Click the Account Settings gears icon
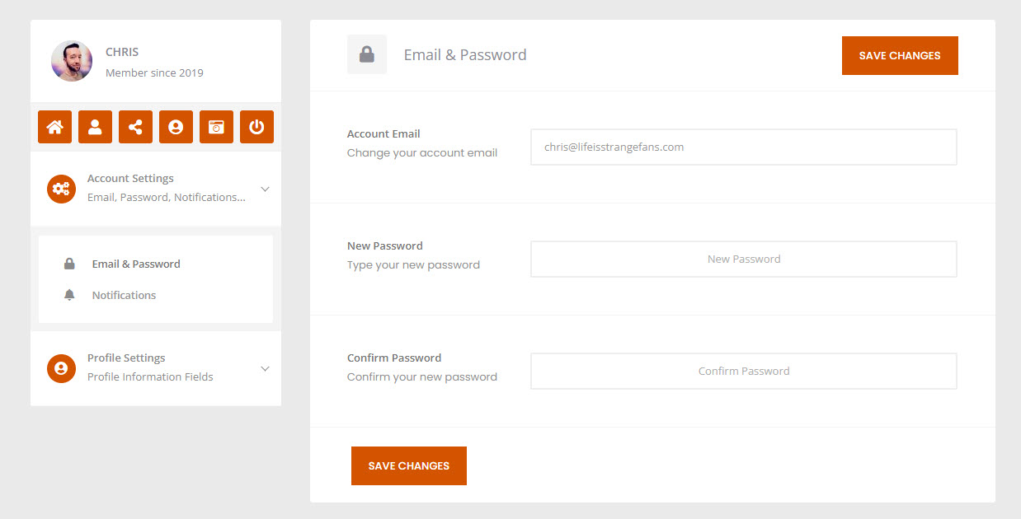The image size is (1021, 519). click(61, 189)
